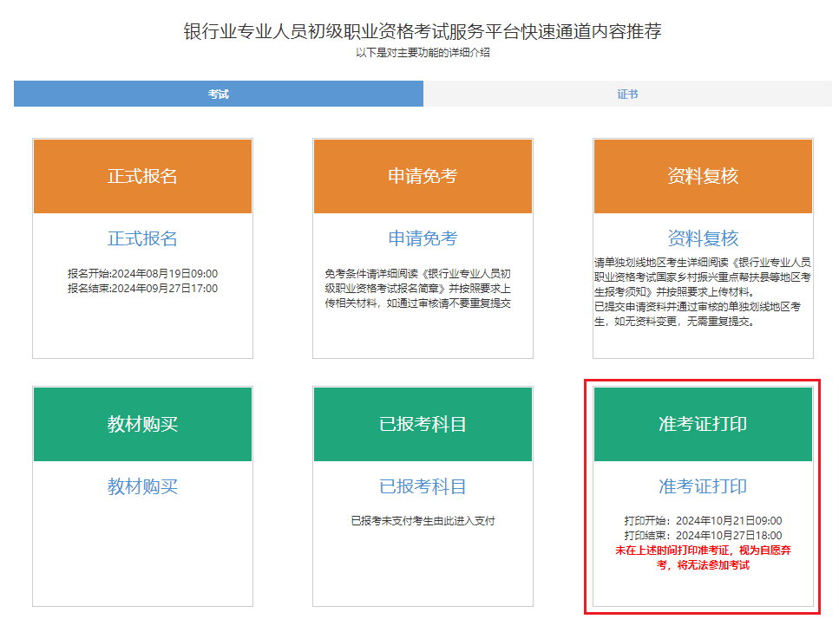Screen dimensions: 839x619
Task: Open the blue 资料复核 link
Action: [x=703, y=238]
